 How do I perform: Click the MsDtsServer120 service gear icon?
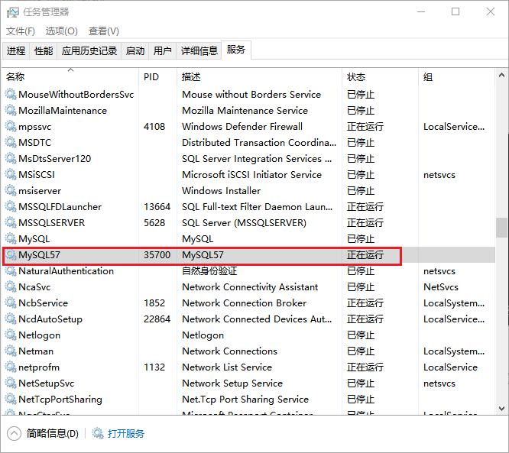[x=11, y=159]
